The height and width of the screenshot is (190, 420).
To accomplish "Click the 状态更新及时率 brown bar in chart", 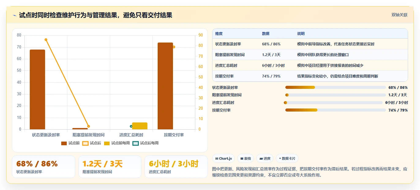I will pyautogui.click(x=37, y=89).
